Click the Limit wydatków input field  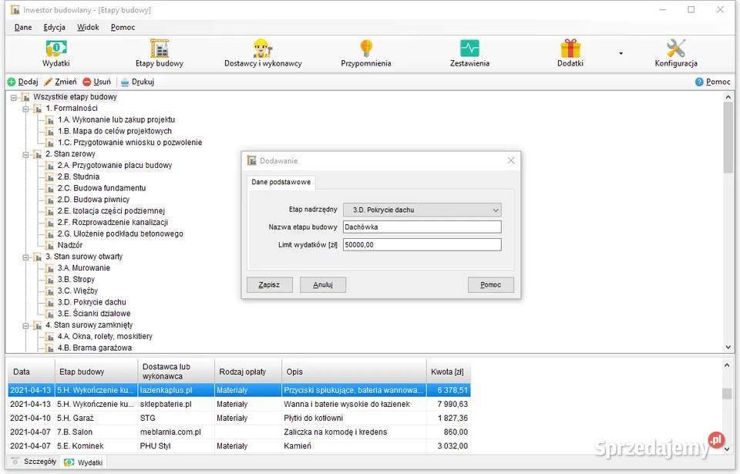(422, 244)
